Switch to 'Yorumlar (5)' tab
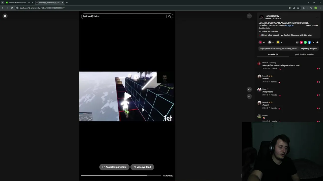Image resolution: width=323 pixels, height=181 pixels. point(273,54)
